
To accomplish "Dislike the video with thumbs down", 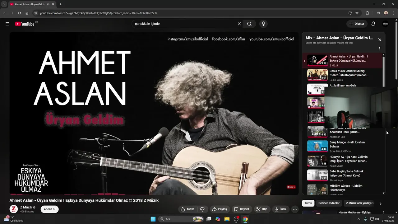I will (202, 209).
